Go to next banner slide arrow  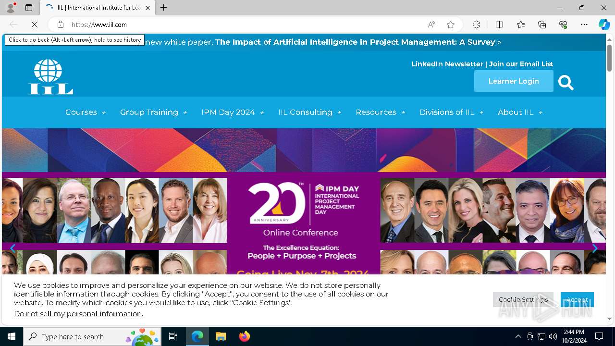pyautogui.click(x=595, y=248)
